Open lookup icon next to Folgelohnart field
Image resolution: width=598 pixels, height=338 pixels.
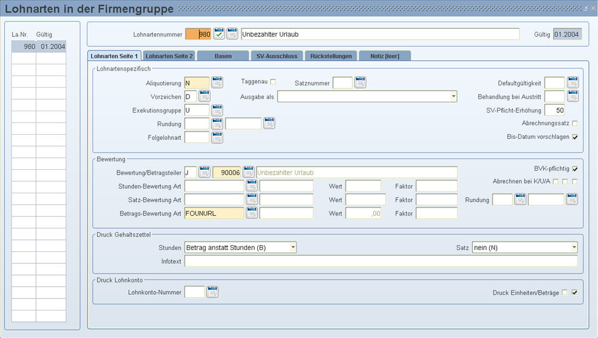(x=216, y=138)
